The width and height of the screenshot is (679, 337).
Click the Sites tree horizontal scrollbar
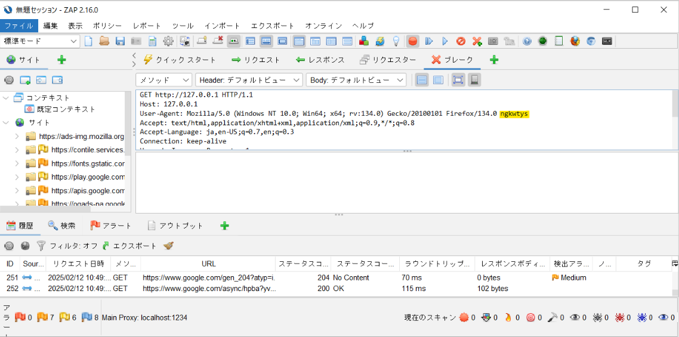[46, 209]
